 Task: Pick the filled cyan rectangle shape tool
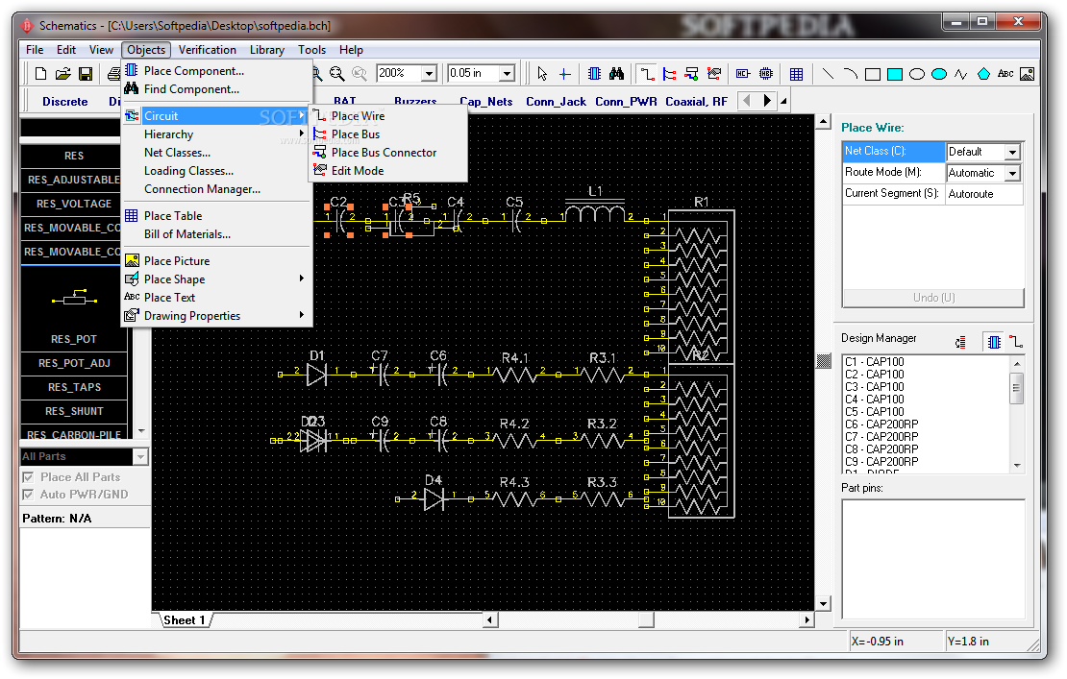tap(895, 74)
